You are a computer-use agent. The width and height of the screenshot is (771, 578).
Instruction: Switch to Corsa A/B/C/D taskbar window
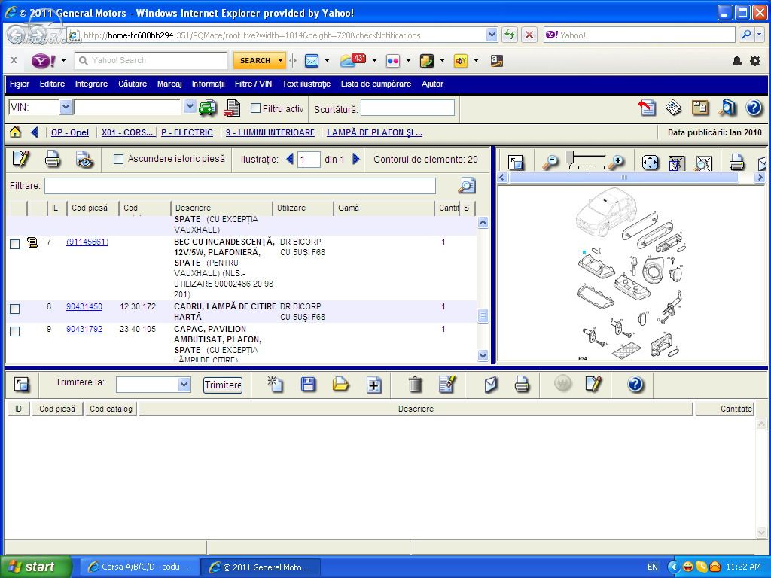click(139, 567)
